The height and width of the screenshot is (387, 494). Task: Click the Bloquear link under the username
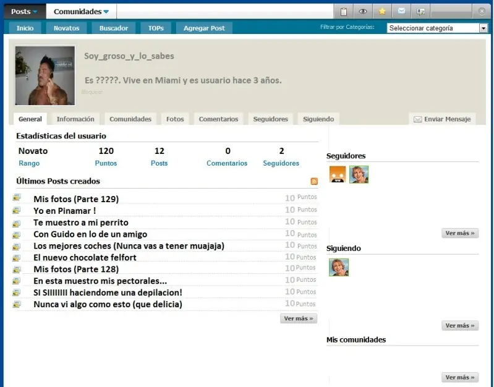pos(92,92)
